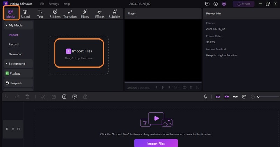Open the Pixabay media source
This screenshot has width=280, height=147.
tap(18, 73)
